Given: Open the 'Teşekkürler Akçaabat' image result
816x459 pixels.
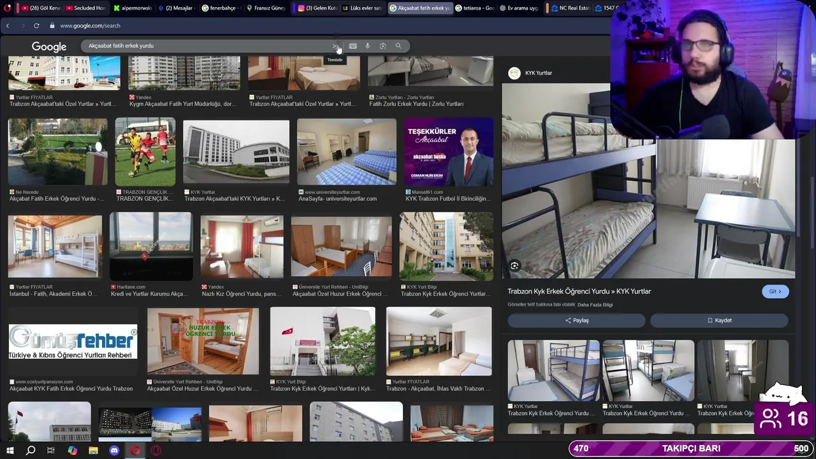Looking at the screenshot, I should (449, 152).
